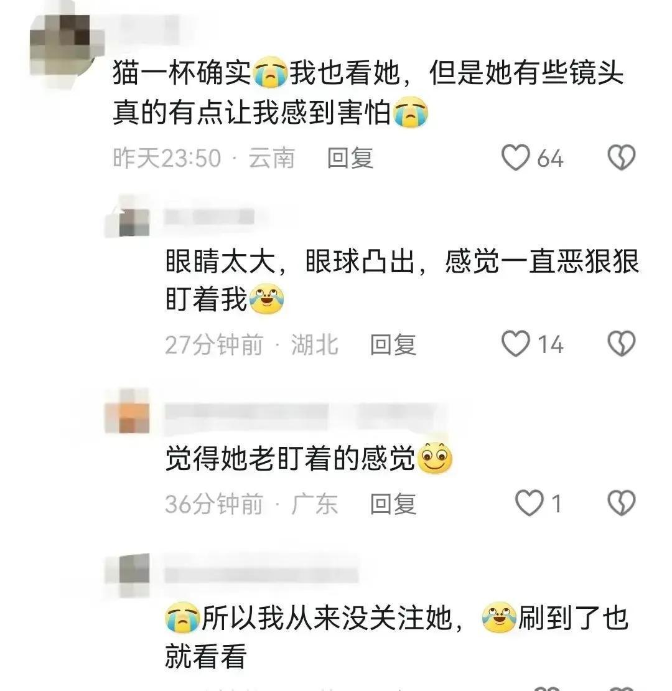Open blurred username above 眼睛太大 reply
The image size is (672, 691).
click(210, 217)
